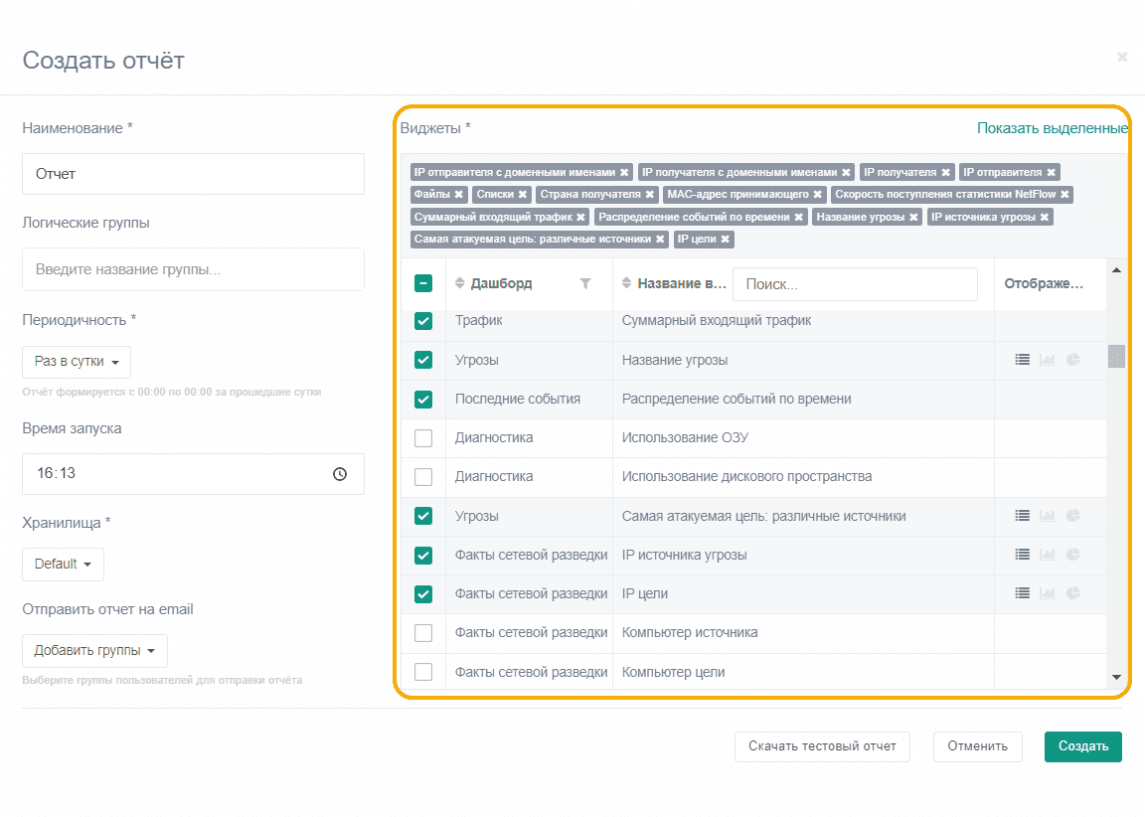Viewport: 1145px width, 817px height.
Task: Uncheck the Распределение событий по времени widget
Action: (x=423, y=400)
